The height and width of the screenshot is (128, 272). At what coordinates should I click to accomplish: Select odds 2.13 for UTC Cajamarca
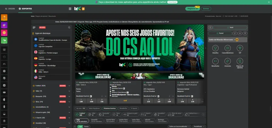point(148,101)
